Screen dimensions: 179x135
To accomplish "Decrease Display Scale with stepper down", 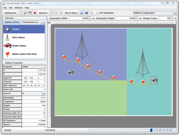I will (x=171, y=19).
